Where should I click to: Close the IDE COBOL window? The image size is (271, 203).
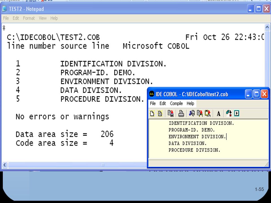coord(265,94)
